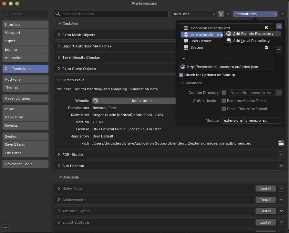Click the custom directory path field
This screenshot has width=289, height=233.
tap(252, 93)
